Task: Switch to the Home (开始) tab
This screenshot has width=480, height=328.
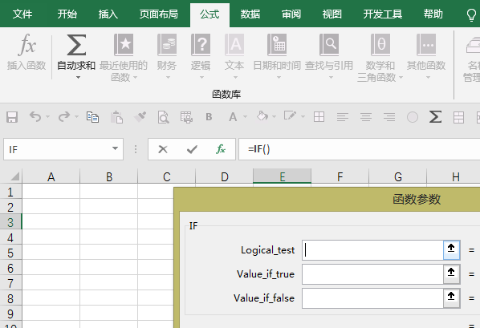Action: pyautogui.click(x=67, y=14)
